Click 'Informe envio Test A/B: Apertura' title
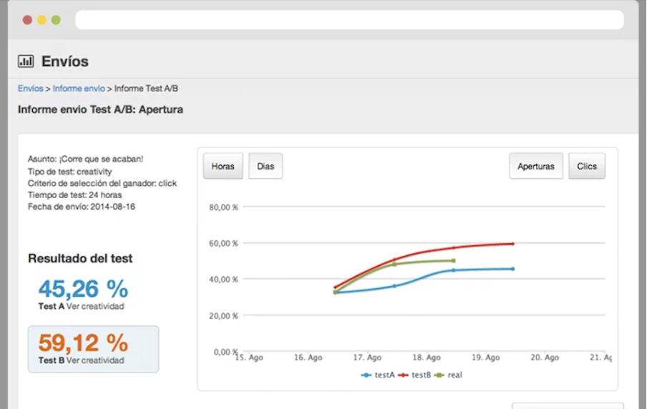The width and height of the screenshot is (647, 409). pos(100,109)
